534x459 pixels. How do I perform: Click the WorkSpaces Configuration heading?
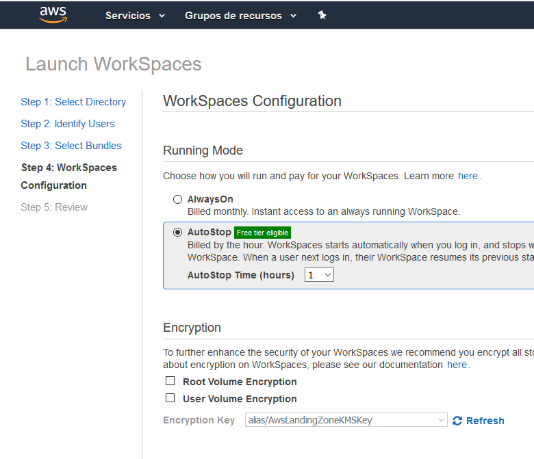click(252, 101)
